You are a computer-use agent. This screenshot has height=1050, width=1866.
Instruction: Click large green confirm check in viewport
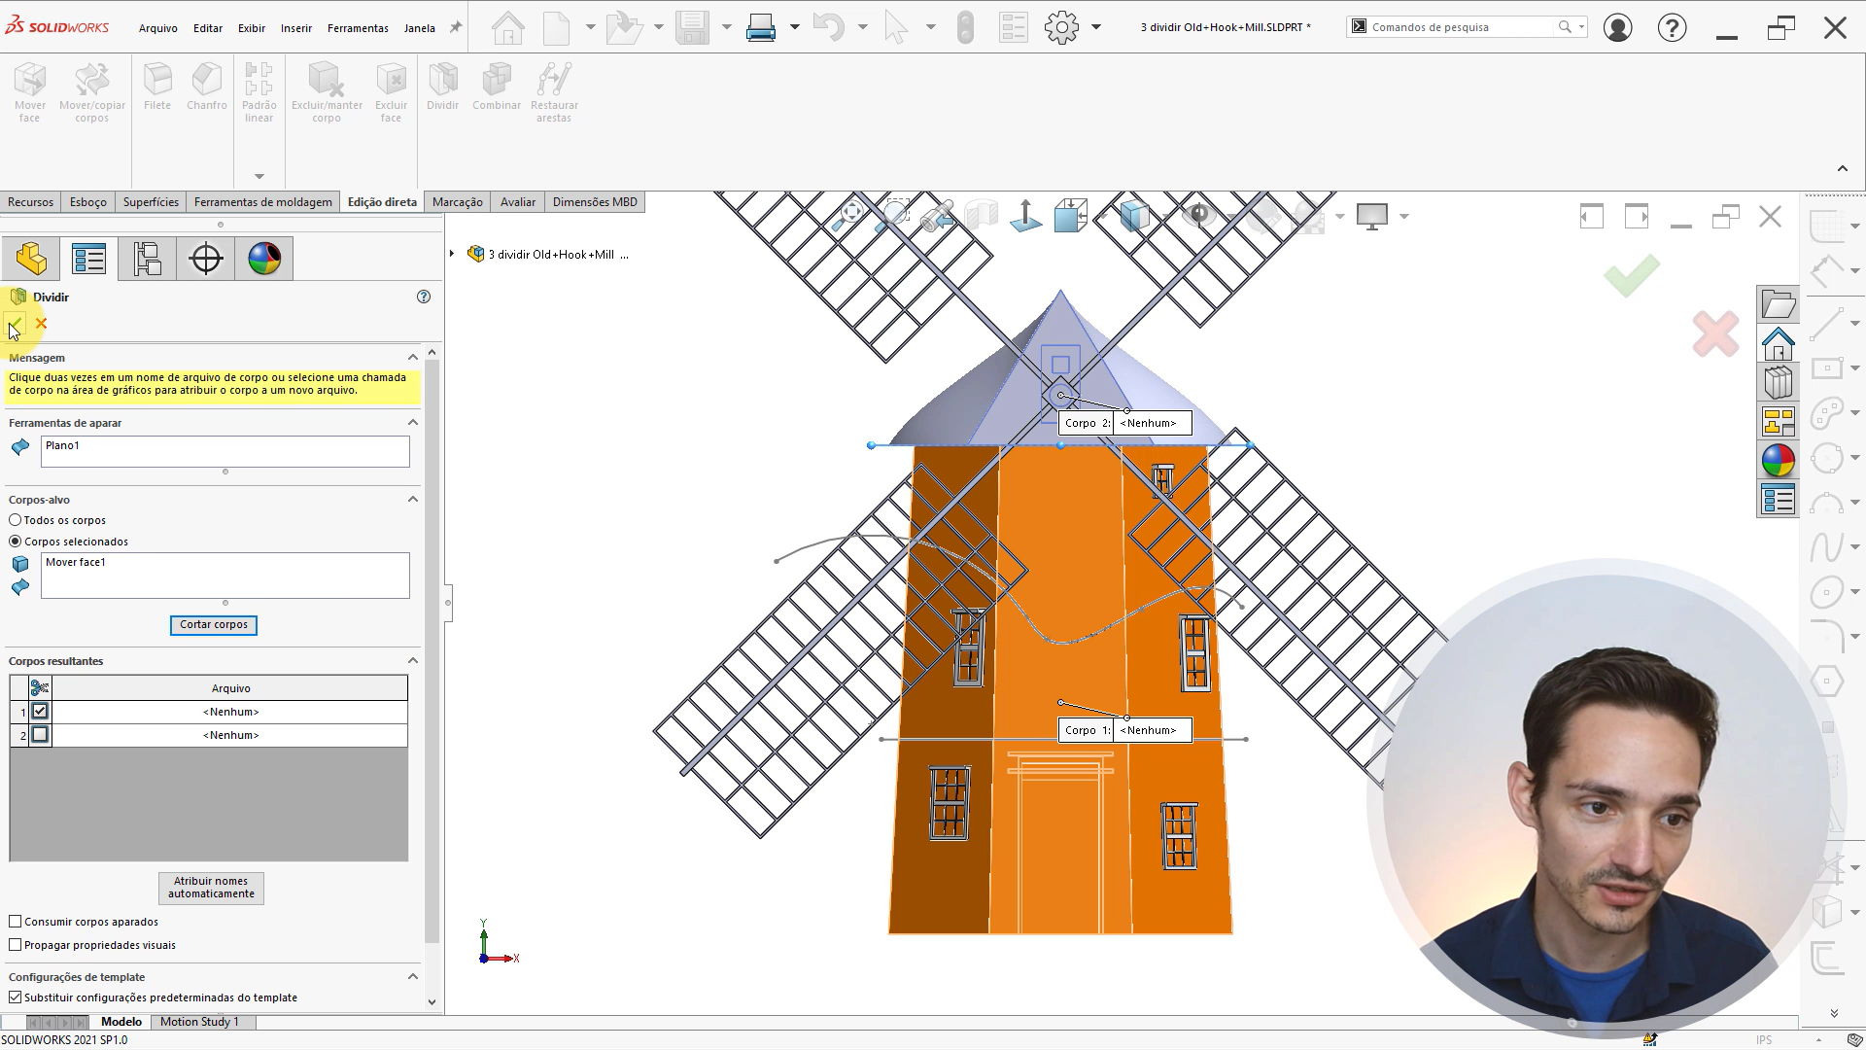coord(1632,275)
